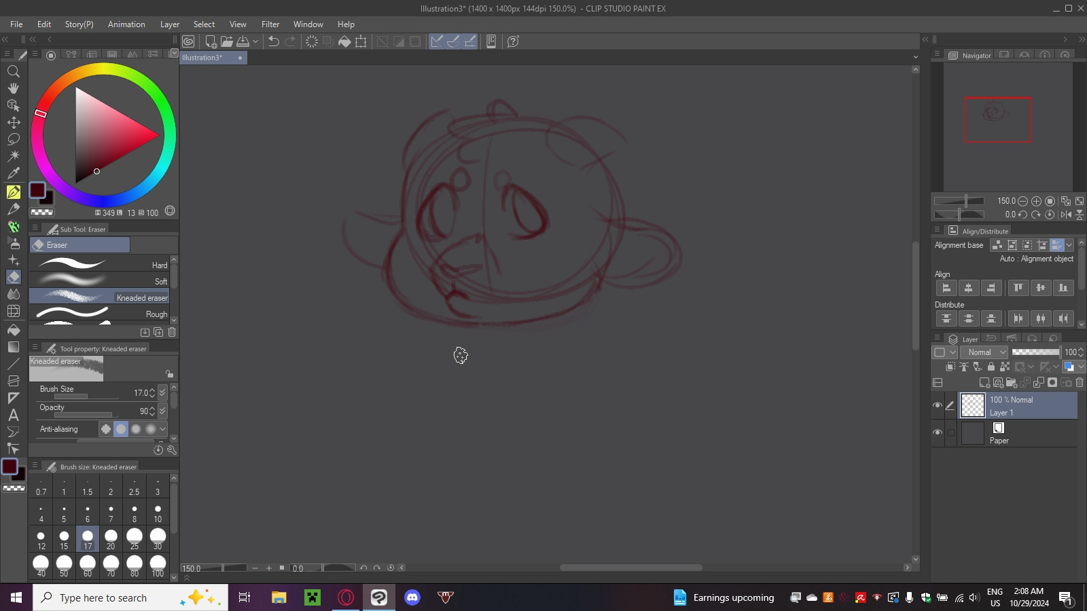Screen dimensions: 1087x611
Task: Click Zoom in in Navigator panel
Action: [x=1036, y=201]
